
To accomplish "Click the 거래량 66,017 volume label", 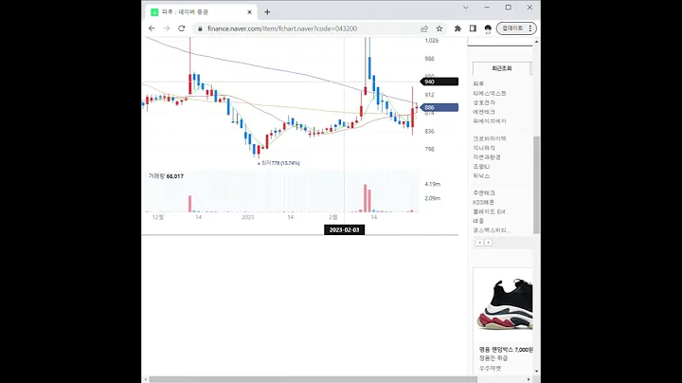I will (x=166, y=176).
